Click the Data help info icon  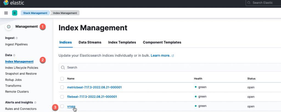point(14,55)
